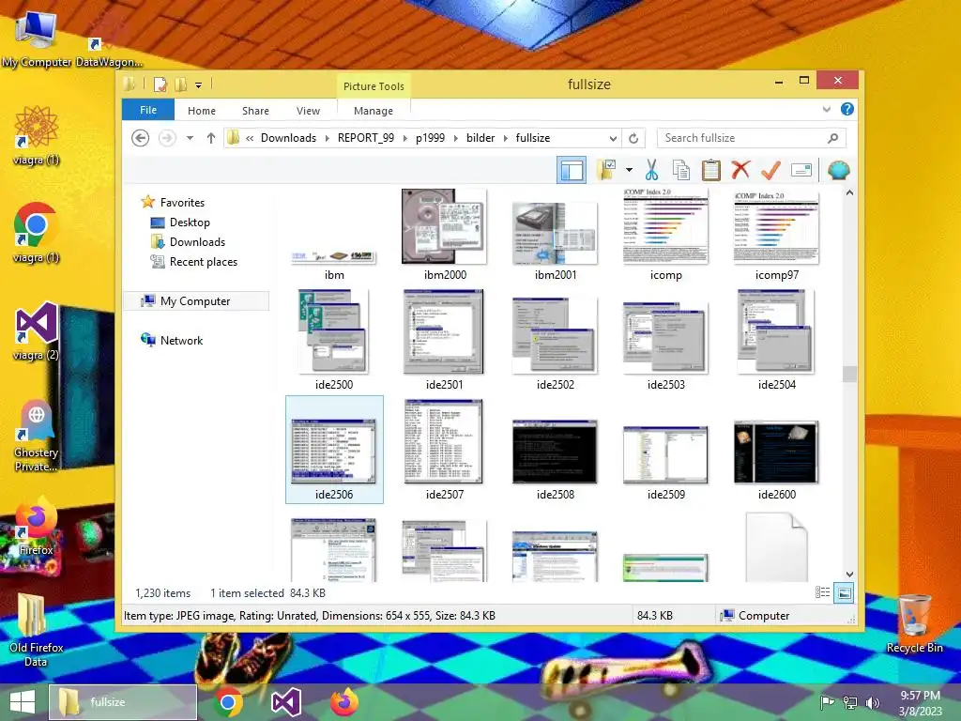Image resolution: width=961 pixels, height=721 pixels.
Task: Select Network in navigation pane
Action: [181, 340]
